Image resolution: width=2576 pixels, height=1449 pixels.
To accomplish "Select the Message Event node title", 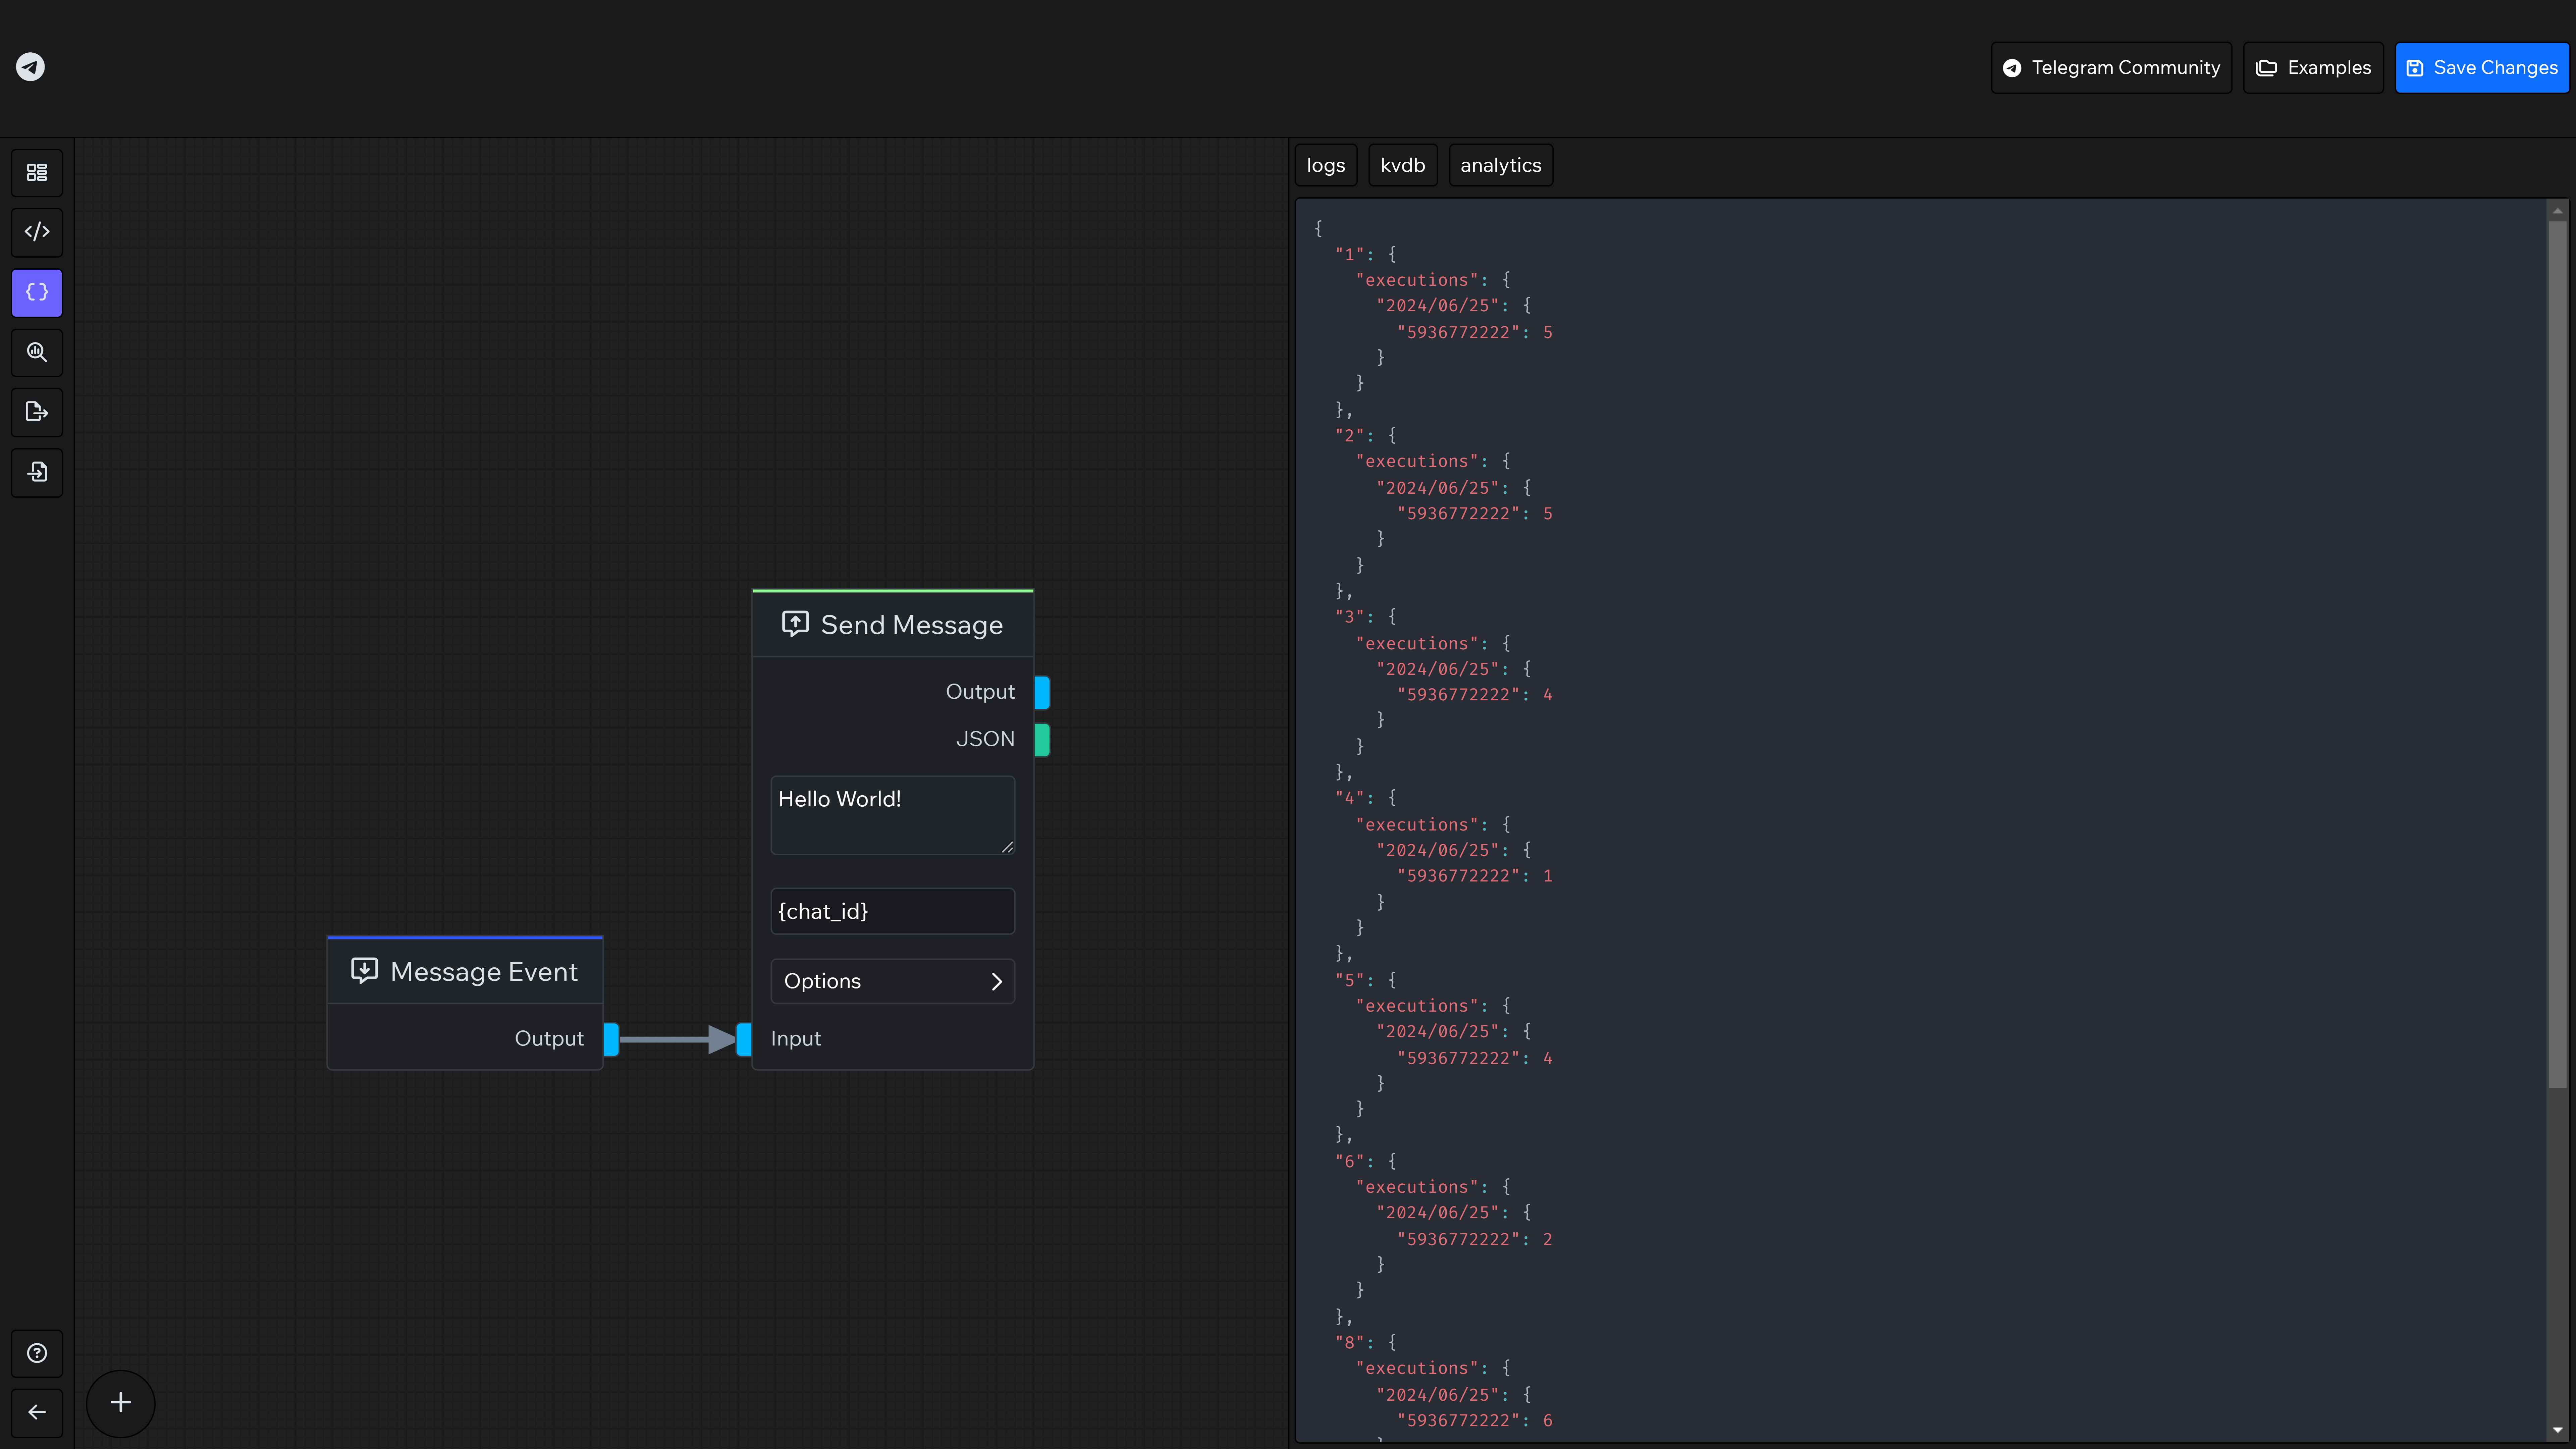I will point(484,972).
